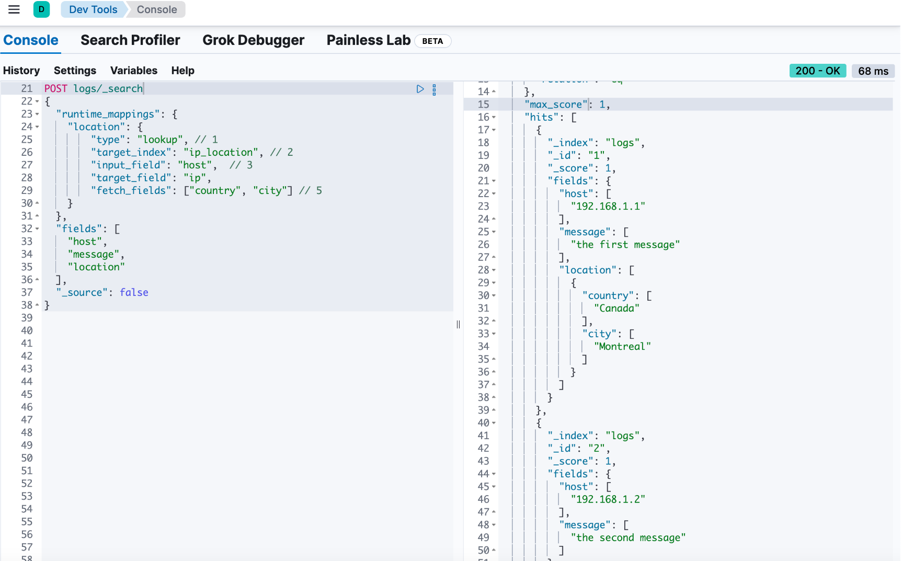Click the BETA badge next to Painless Lab
This screenshot has width=902, height=561.
tap(432, 41)
